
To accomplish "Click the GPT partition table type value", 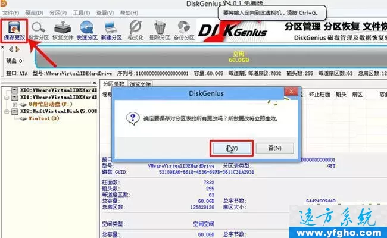I will point(331,166).
